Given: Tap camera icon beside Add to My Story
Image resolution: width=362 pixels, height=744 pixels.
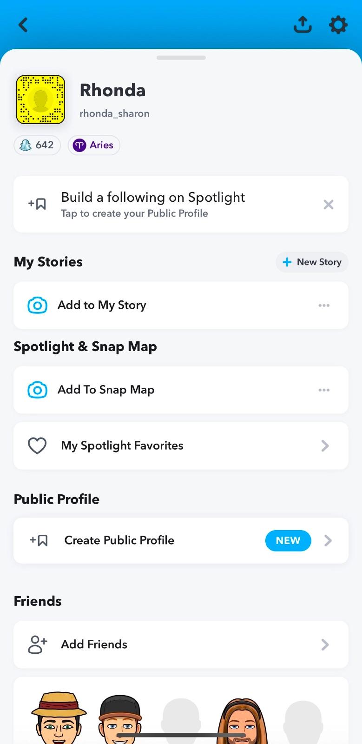Looking at the screenshot, I should [x=38, y=306].
